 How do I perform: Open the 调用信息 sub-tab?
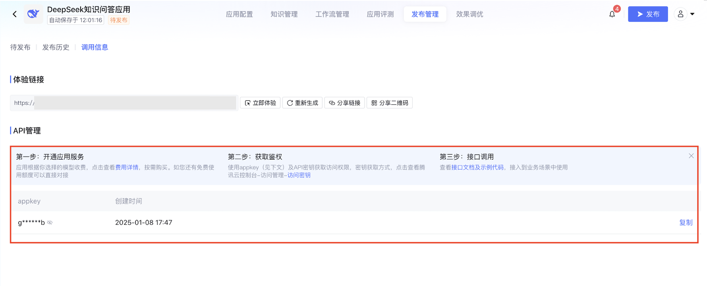(95, 47)
